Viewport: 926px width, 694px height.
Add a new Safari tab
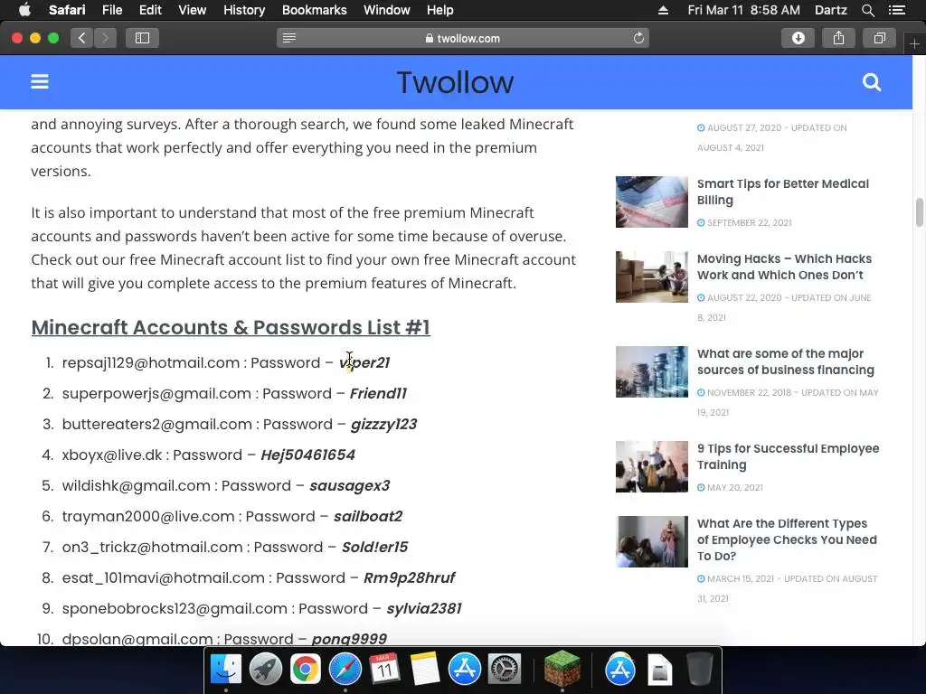914,44
